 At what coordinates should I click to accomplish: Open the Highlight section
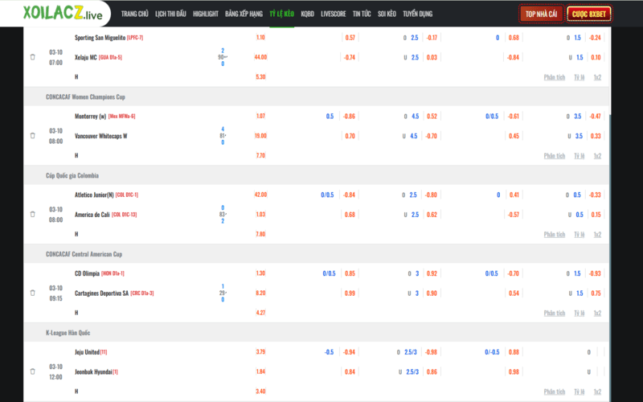point(206,14)
